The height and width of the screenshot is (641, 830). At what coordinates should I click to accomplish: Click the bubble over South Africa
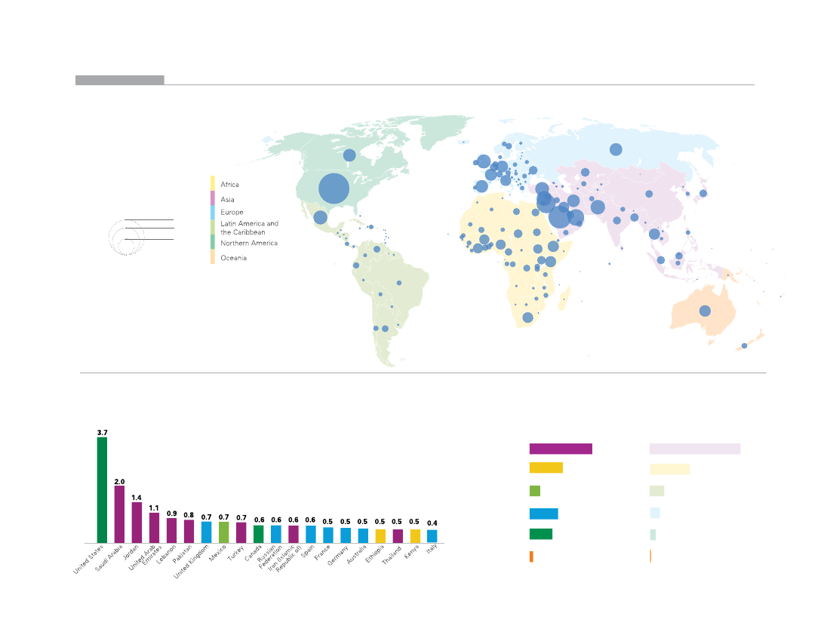coord(527,317)
